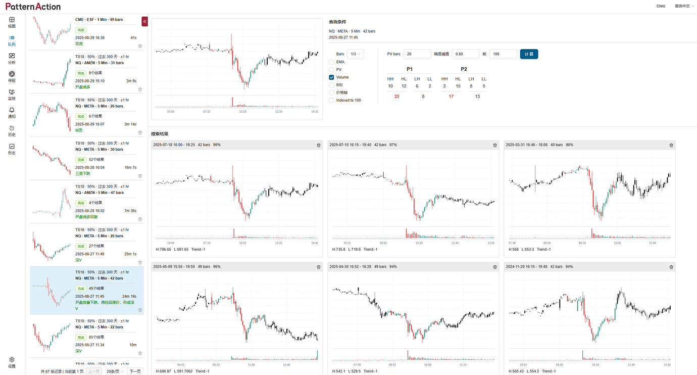Uncheck the Volume checkbox

(x=331, y=77)
